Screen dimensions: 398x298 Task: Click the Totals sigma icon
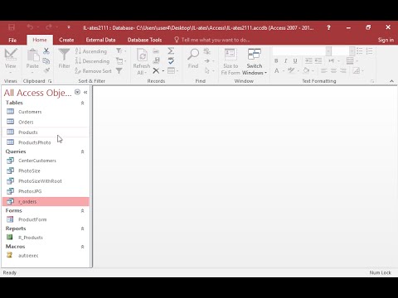pyautogui.click(x=171, y=51)
